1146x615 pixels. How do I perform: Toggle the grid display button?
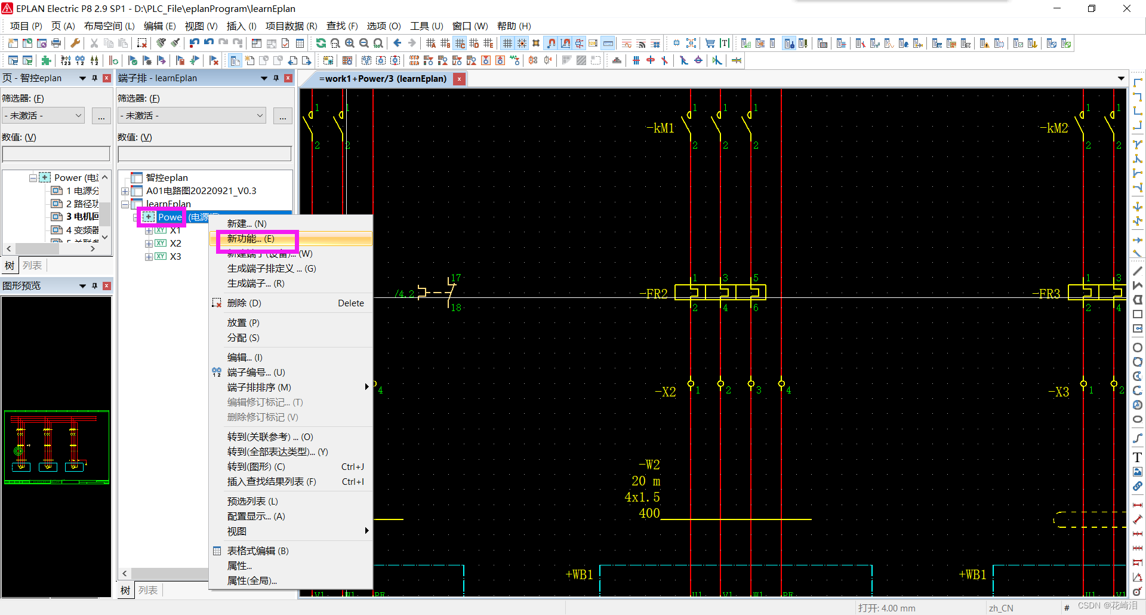pos(507,43)
